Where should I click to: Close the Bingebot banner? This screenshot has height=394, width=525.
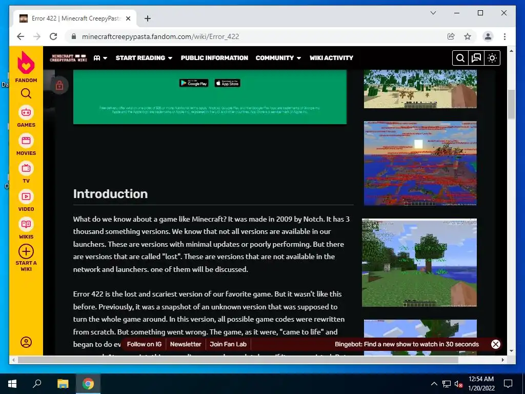tap(496, 344)
